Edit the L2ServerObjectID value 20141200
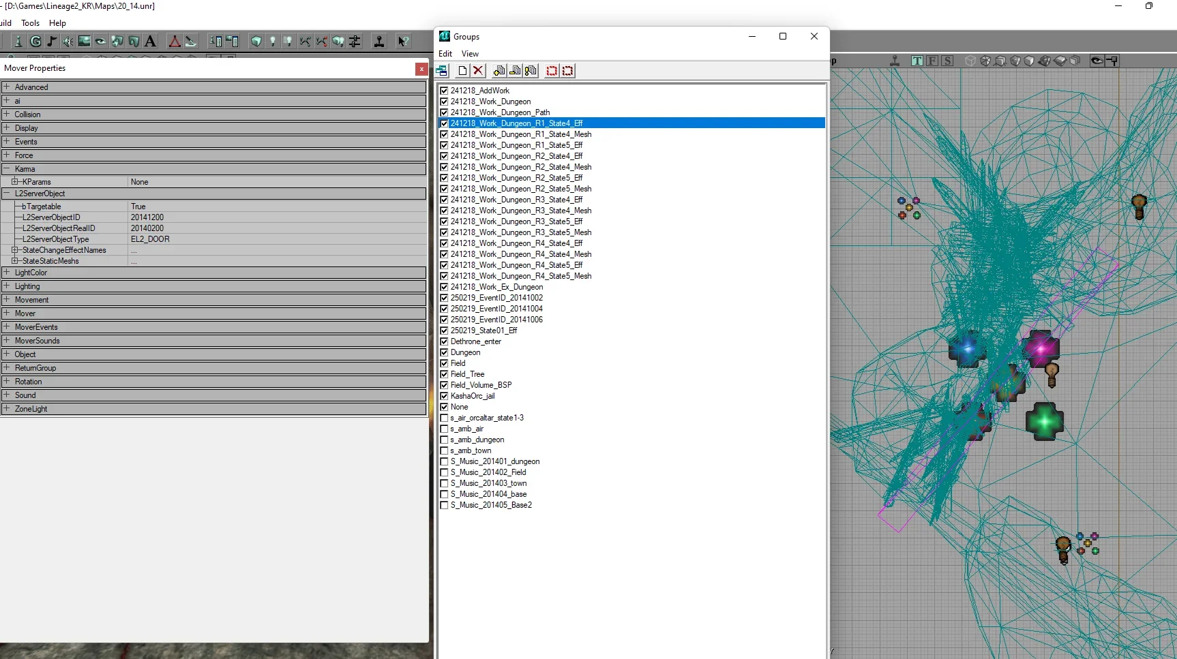The height and width of the screenshot is (659, 1177). point(278,217)
